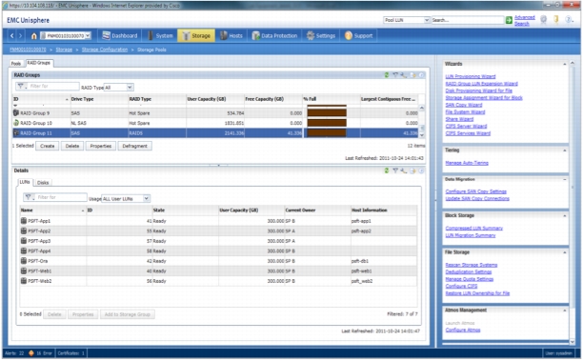Click the wrench customize icon in Details header

tap(404, 170)
